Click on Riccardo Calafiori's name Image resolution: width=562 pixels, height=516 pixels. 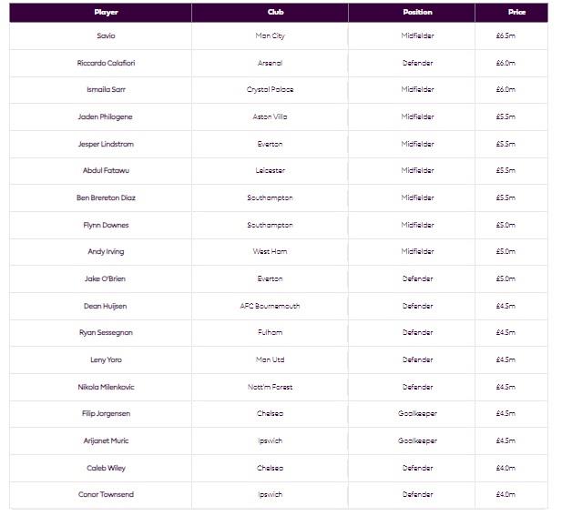click(106, 64)
